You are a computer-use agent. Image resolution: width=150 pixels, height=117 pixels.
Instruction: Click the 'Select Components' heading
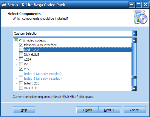click(x=24, y=14)
